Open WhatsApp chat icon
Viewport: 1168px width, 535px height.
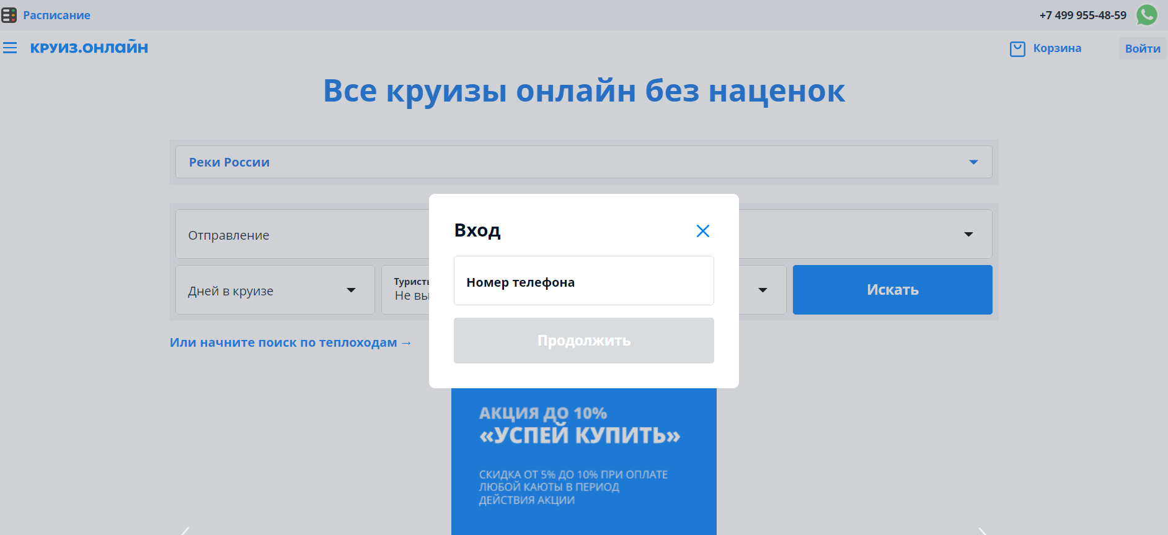click(1147, 15)
